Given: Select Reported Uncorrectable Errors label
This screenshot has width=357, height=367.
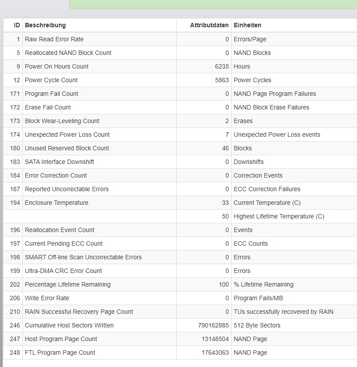Looking at the screenshot, I should 67,189.
